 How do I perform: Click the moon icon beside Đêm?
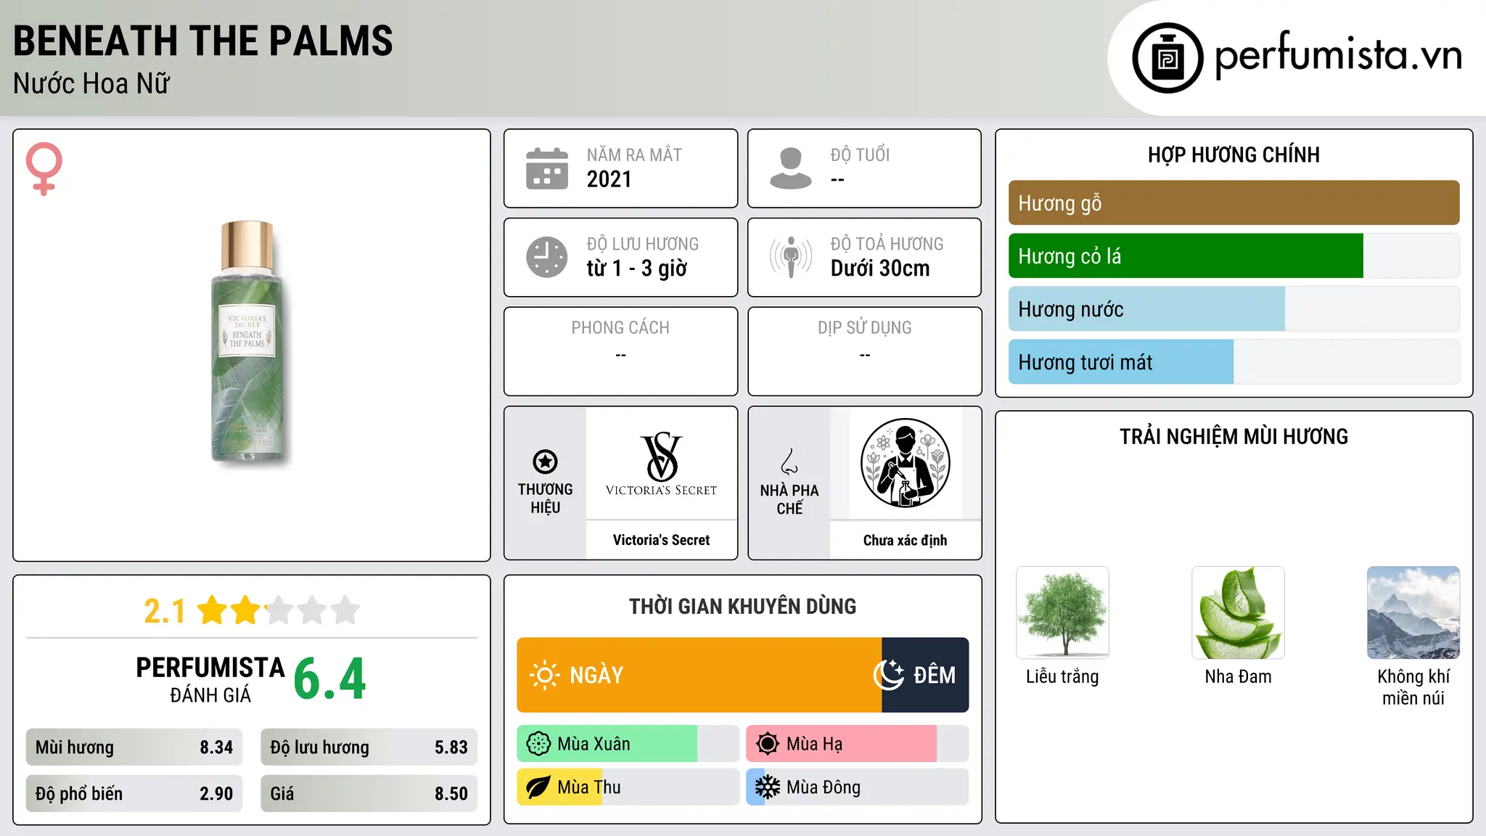point(889,675)
